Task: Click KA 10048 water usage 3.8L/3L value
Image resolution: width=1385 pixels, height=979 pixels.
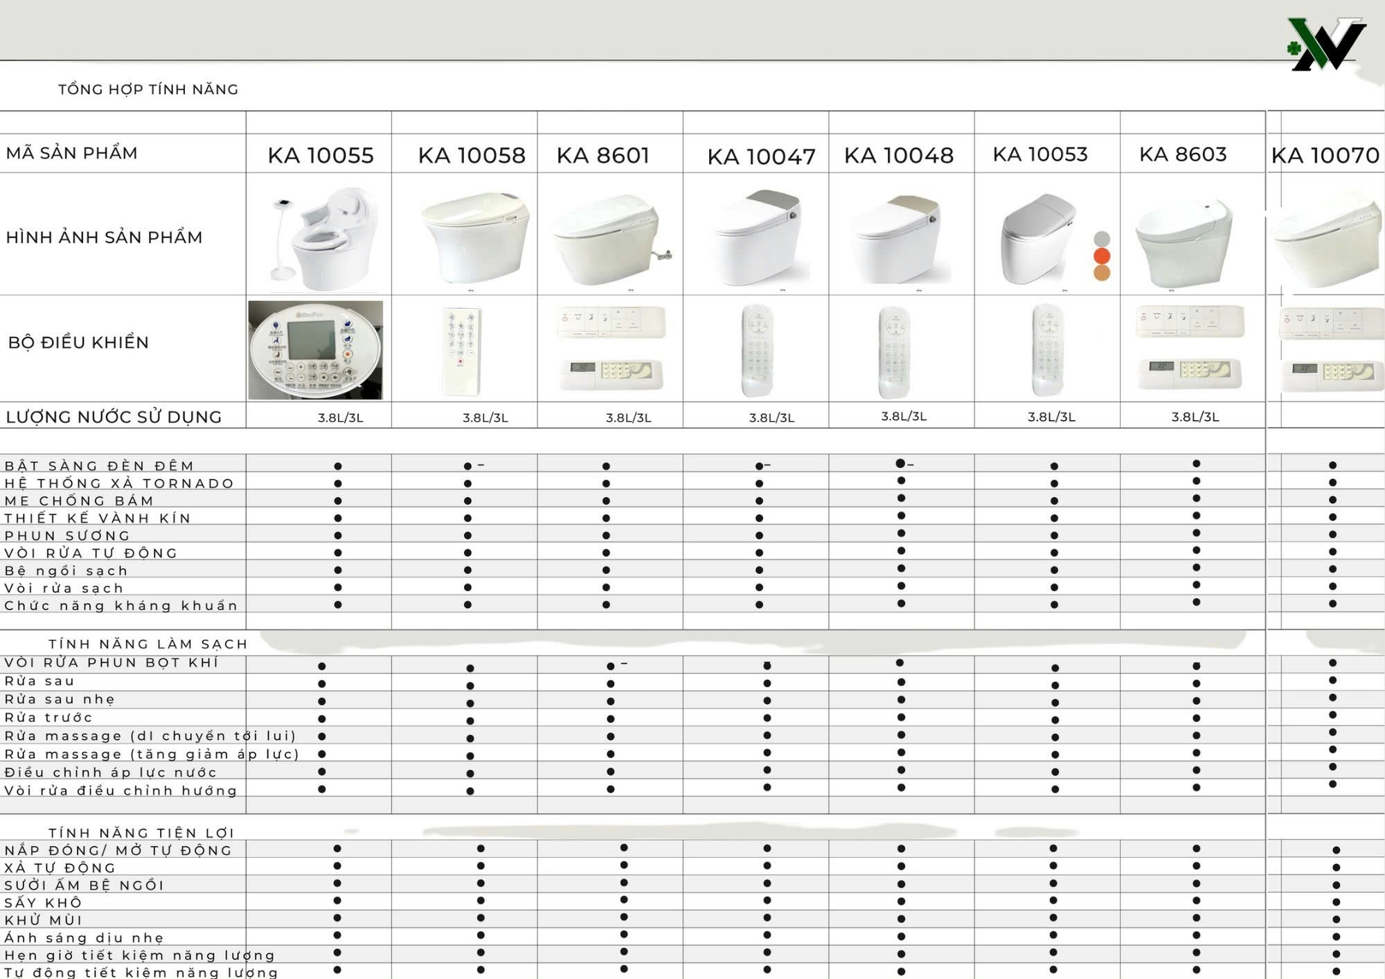Action: point(904,416)
